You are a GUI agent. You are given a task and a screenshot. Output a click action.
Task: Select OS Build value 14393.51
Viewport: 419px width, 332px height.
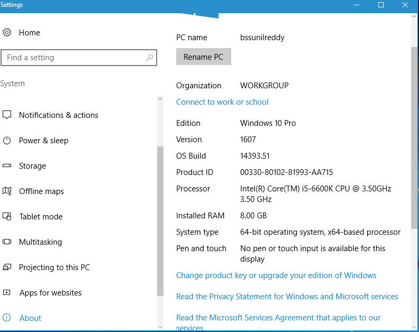click(254, 156)
